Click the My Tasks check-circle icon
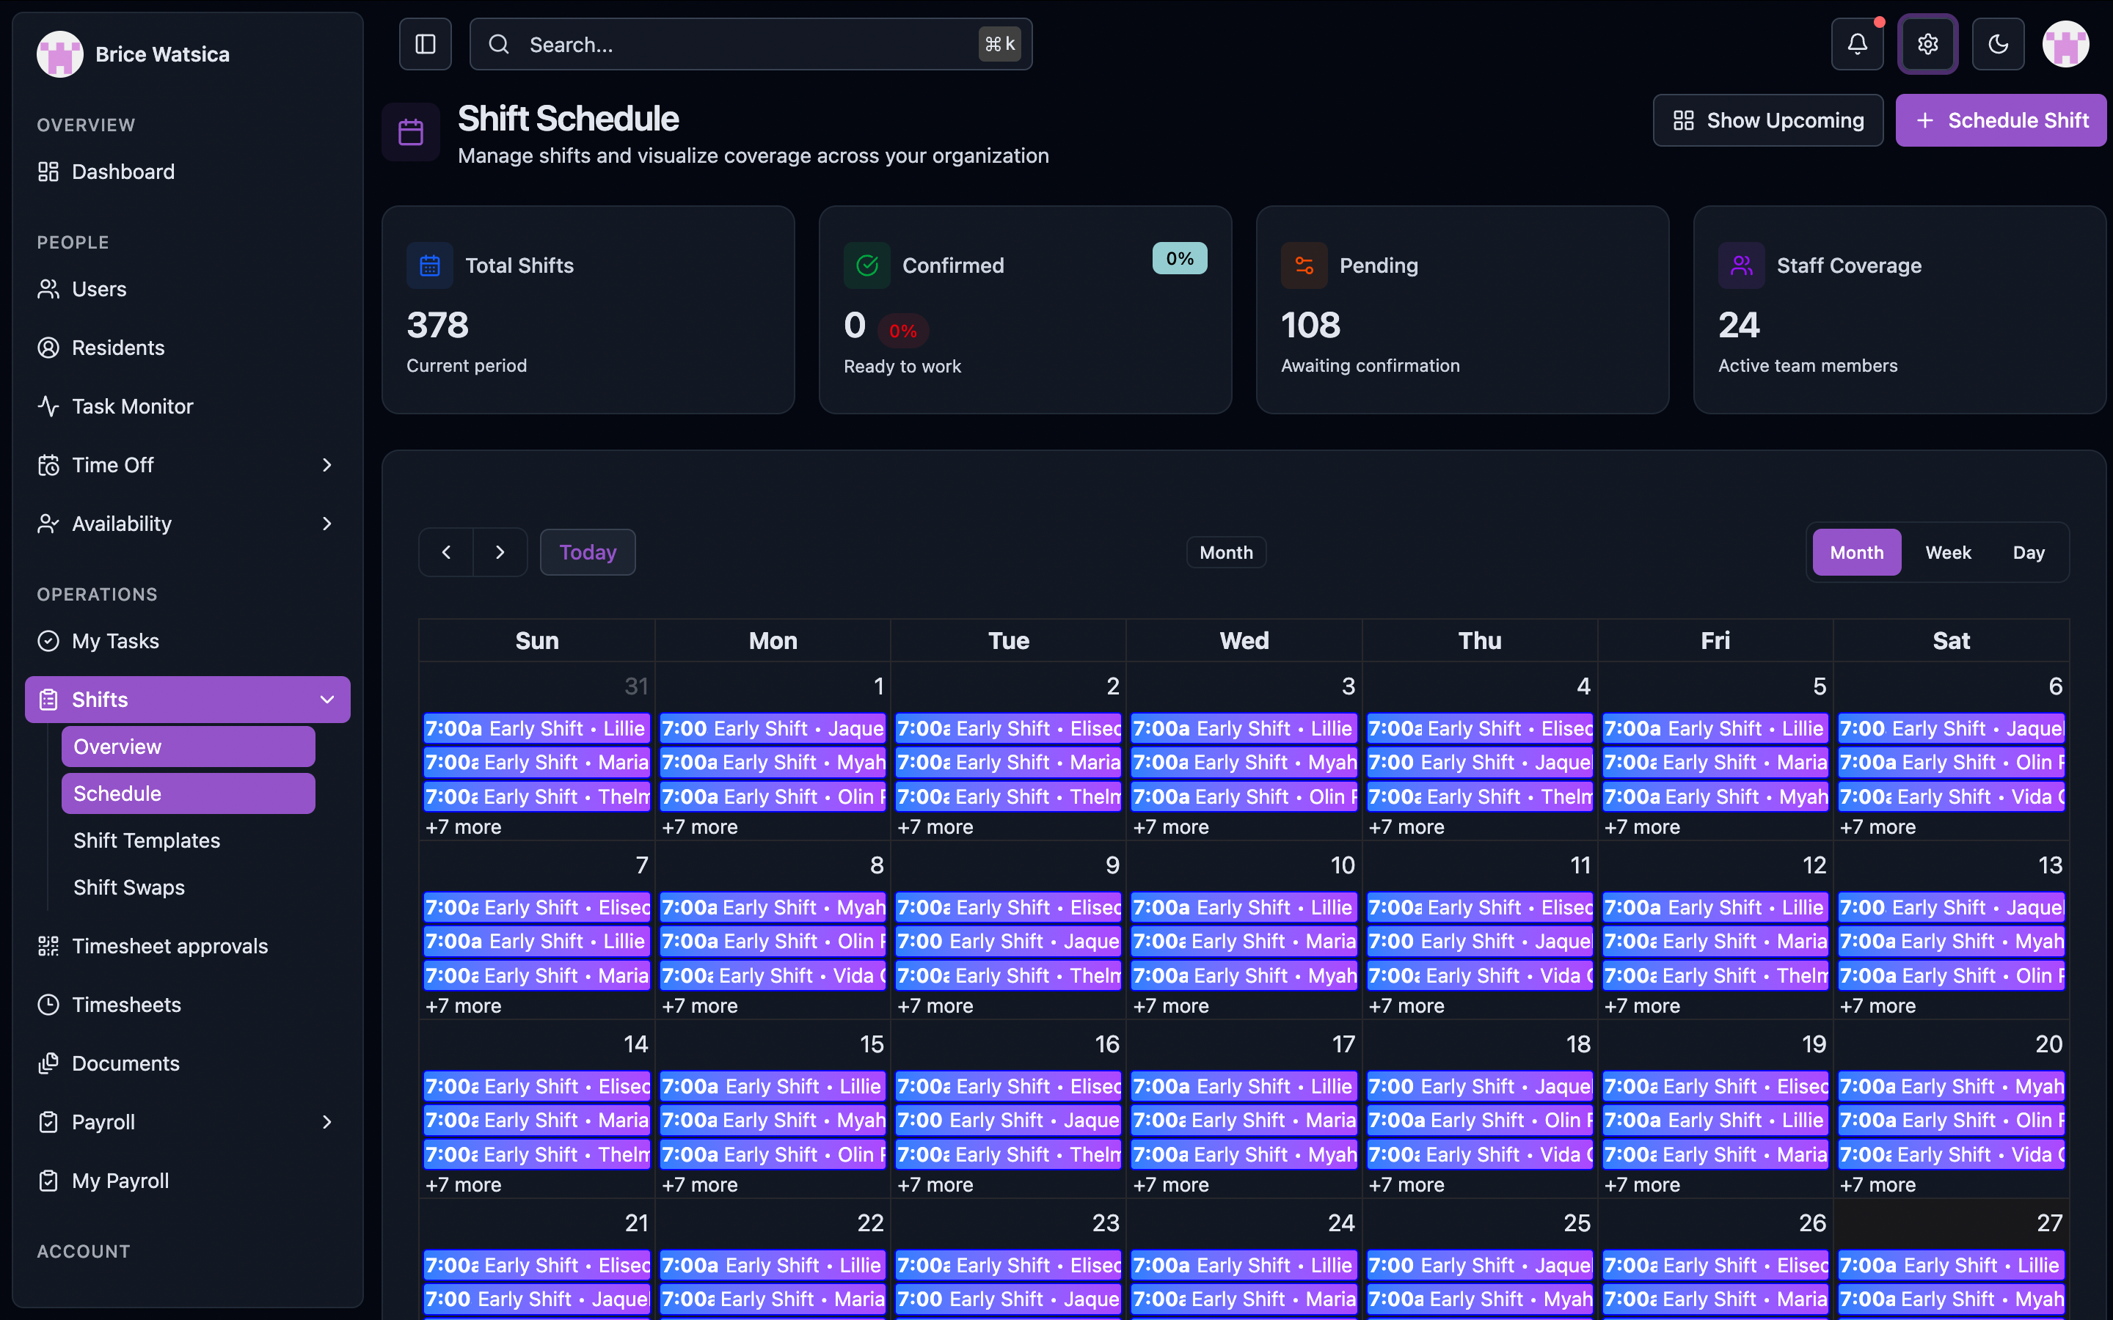The width and height of the screenshot is (2113, 1320). pyautogui.click(x=48, y=641)
